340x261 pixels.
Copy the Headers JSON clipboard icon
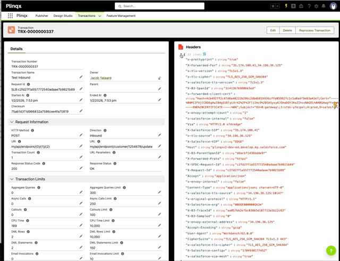click(205, 54)
